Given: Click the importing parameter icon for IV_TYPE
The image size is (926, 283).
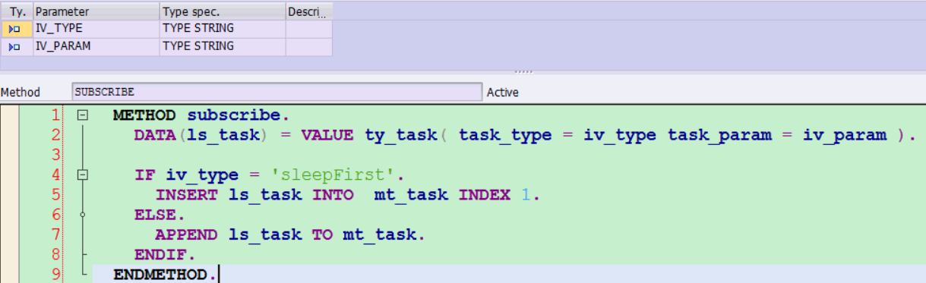Looking at the screenshot, I should click(x=15, y=29).
